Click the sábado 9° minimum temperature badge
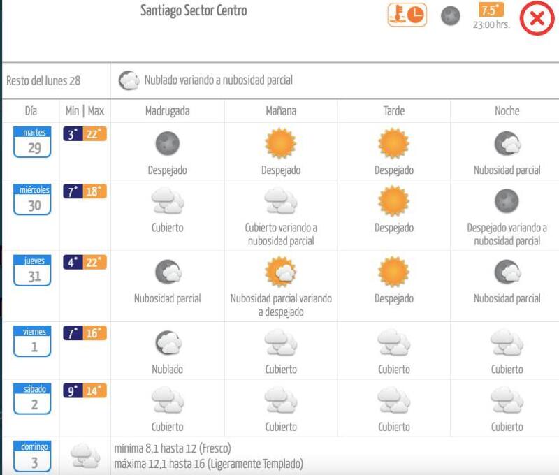Viewport: 559px width, 475px height. coord(73,390)
